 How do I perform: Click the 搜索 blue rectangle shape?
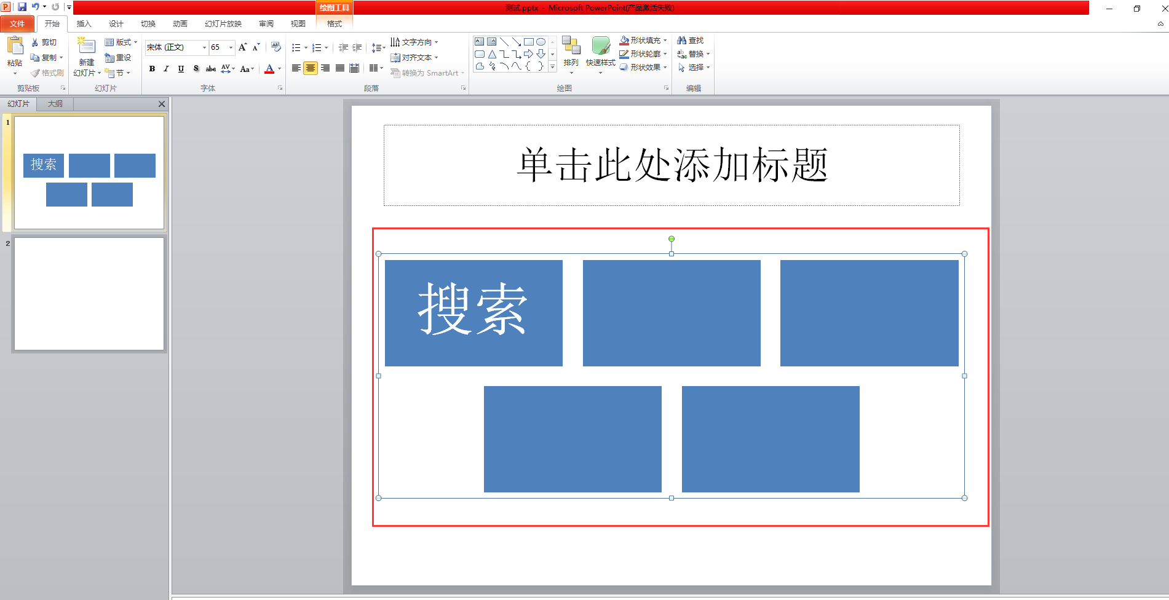coord(474,313)
